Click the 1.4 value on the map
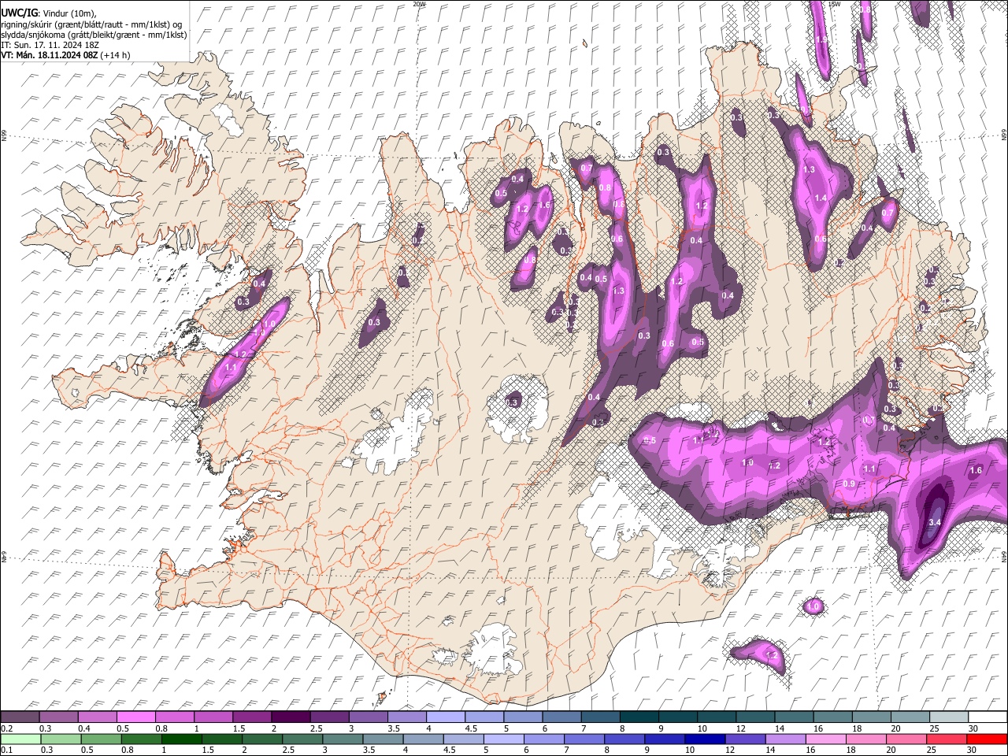The height and width of the screenshot is (756, 1008). click(821, 198)
